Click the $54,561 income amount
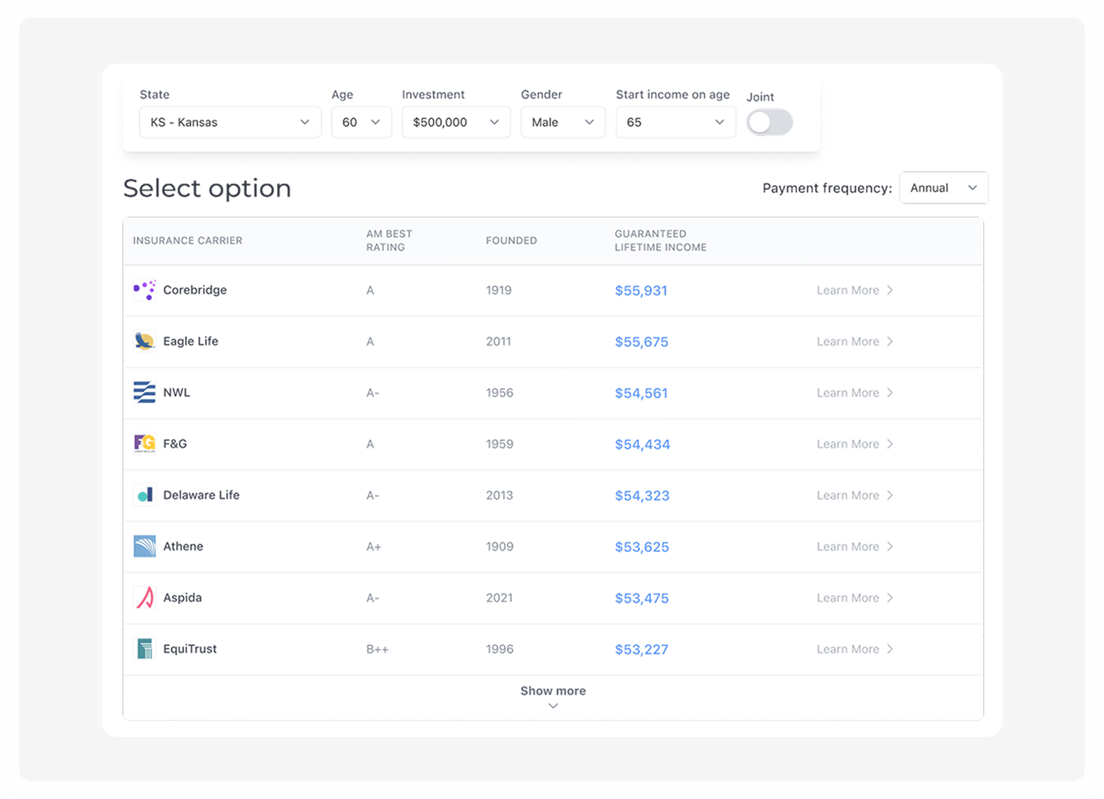The image size is (1104, 799). 641,393
